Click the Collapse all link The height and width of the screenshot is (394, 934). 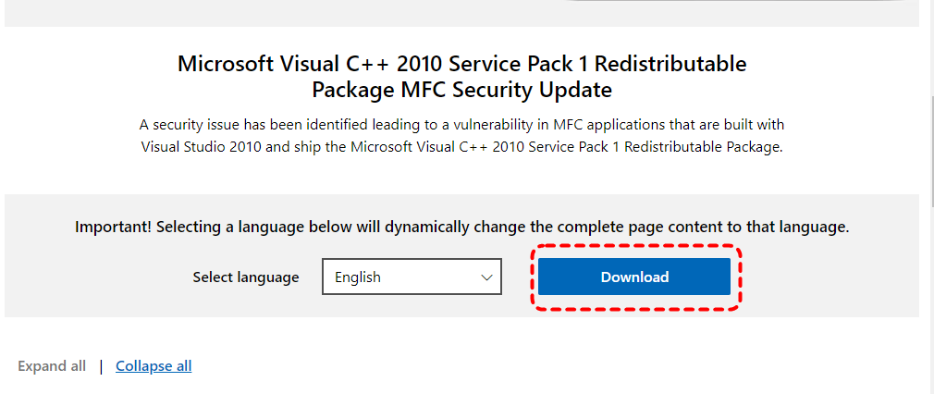(154, 366)
